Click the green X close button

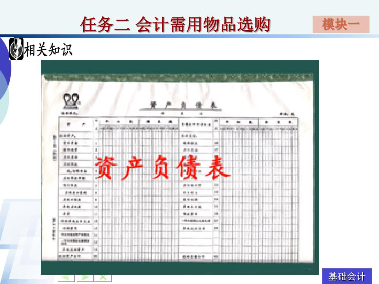103,278
